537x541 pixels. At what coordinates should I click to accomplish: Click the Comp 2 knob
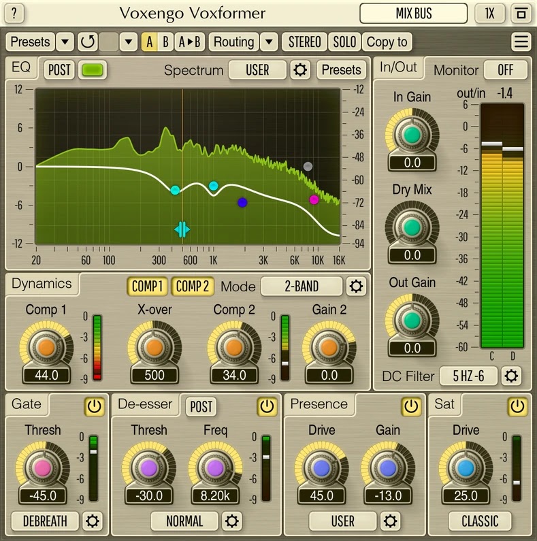click(234, 348)
